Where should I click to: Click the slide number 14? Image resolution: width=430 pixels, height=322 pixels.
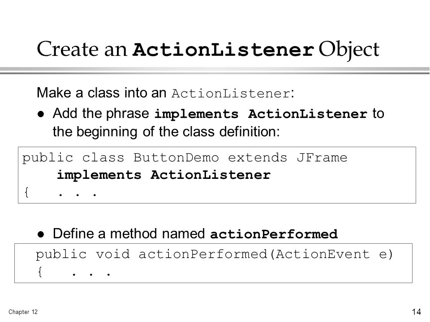coord(416,312)
